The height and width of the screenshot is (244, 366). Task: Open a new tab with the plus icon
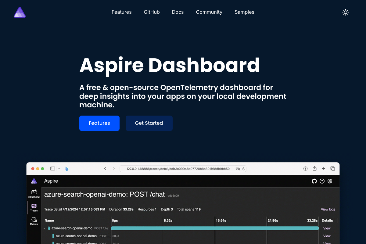point(324,169)
